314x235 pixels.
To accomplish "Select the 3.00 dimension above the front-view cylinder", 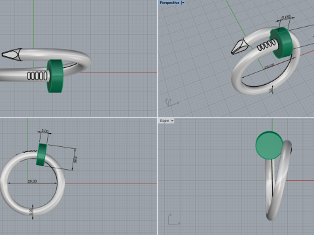I will [45, 131].
